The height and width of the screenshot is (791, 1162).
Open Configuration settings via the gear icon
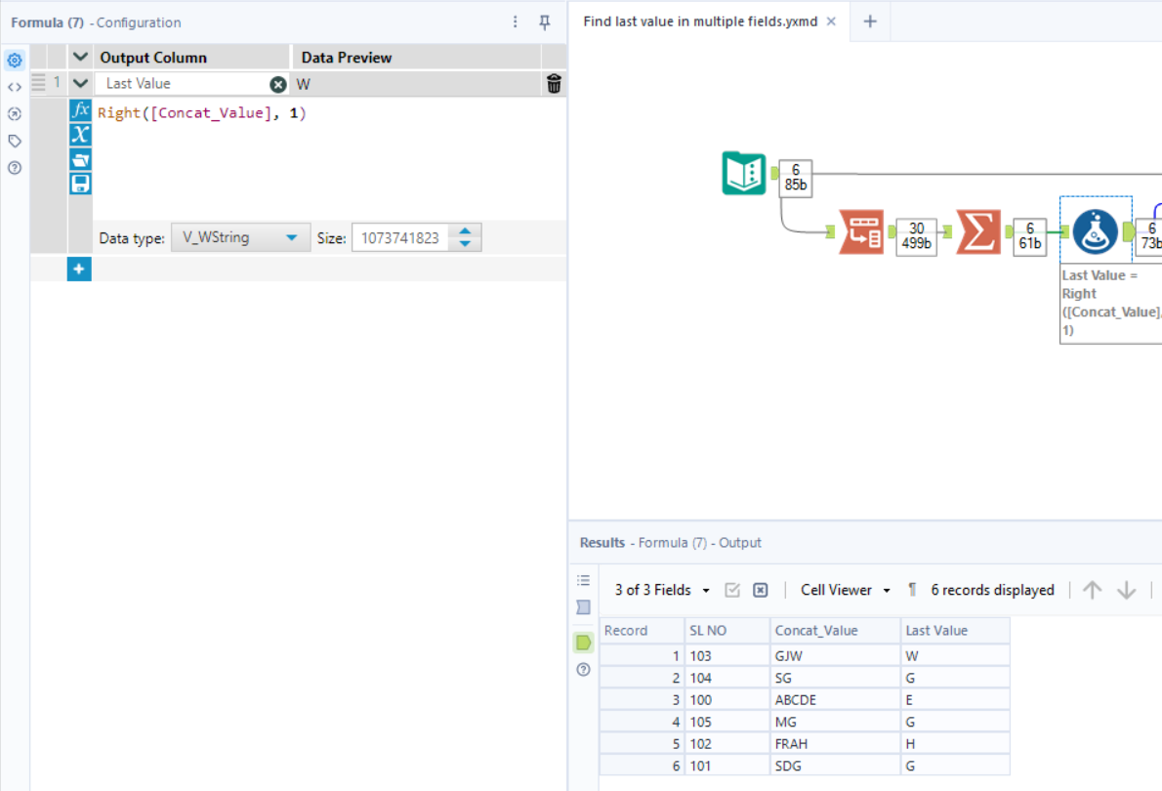click(14, 60)
